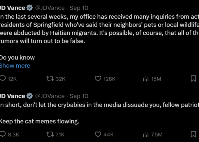Bookmark the cat memes tweet
Screen dimensions: 199x142
coord(193,134)
